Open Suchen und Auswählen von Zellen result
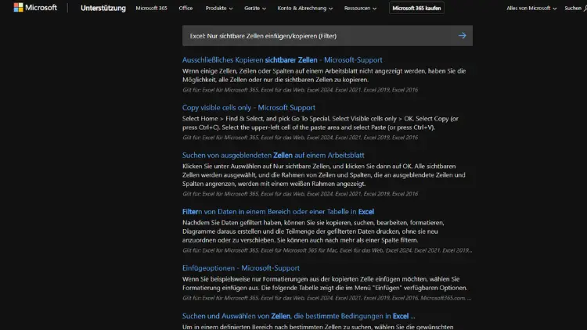 (298, 316)
